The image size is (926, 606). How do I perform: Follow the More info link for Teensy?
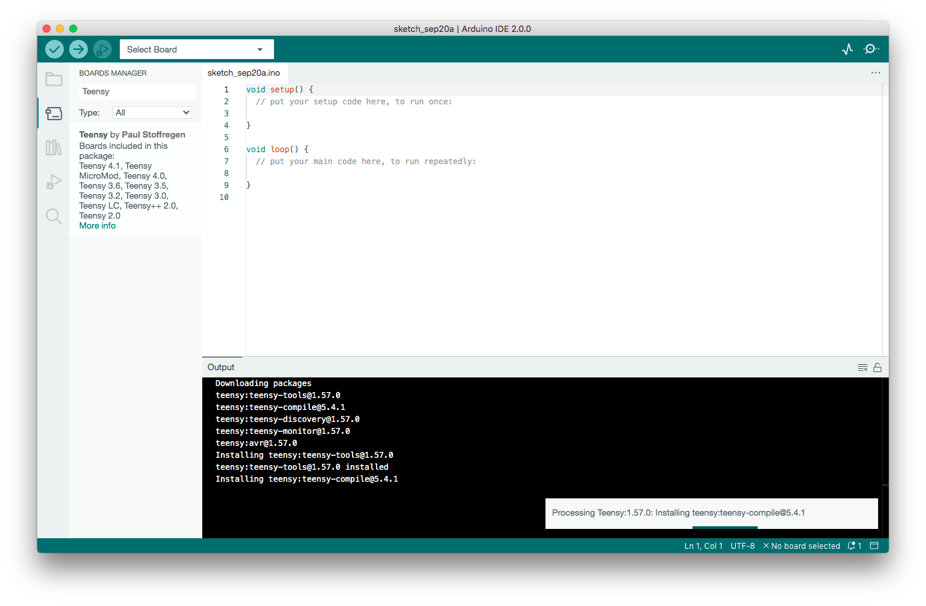[97, 226]
